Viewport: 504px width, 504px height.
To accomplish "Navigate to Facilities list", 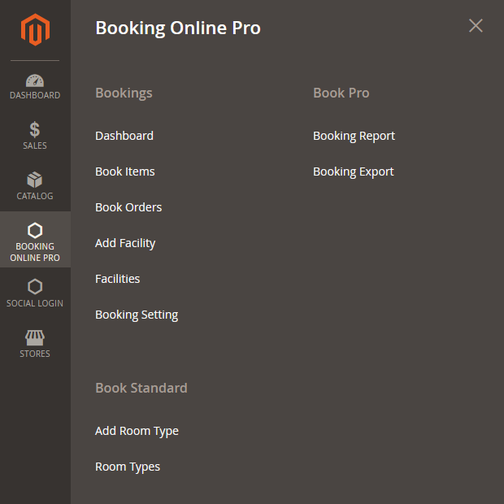I will coord(118,279).
